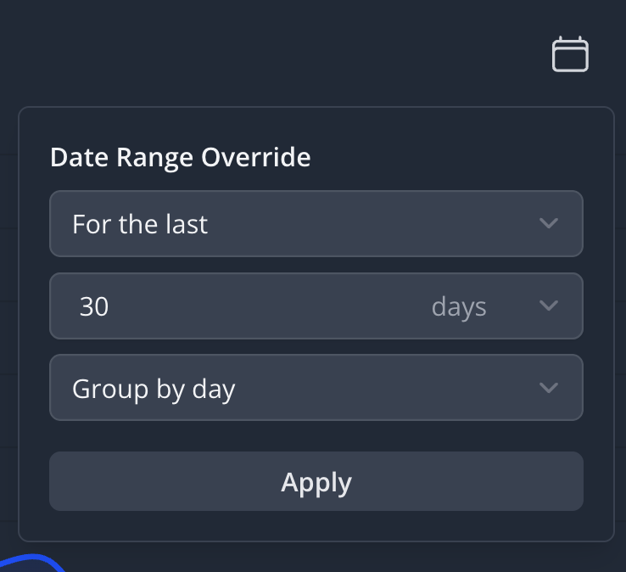Show time unit options with the middle chevron
The height and width of the screenshot is (572, 626).
coord(549,306)
